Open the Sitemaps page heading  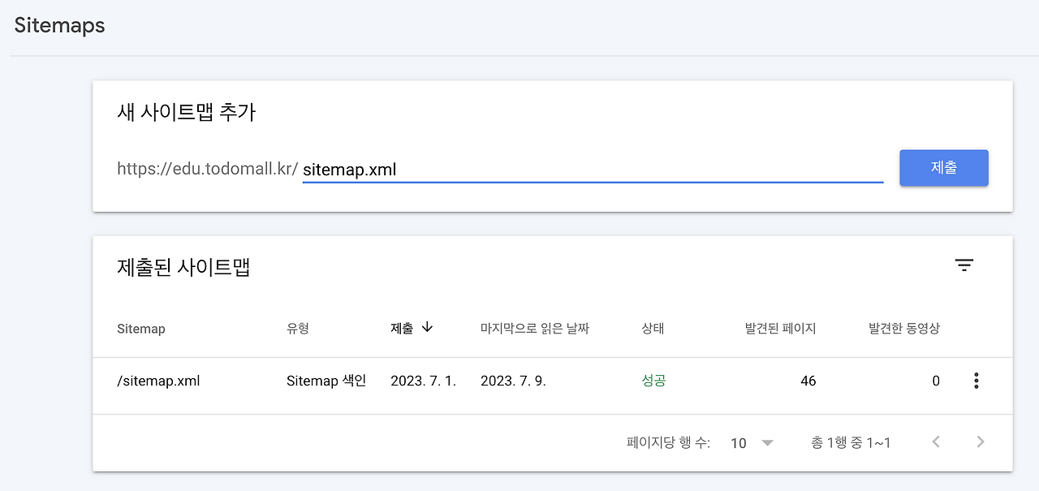[58, 25]
